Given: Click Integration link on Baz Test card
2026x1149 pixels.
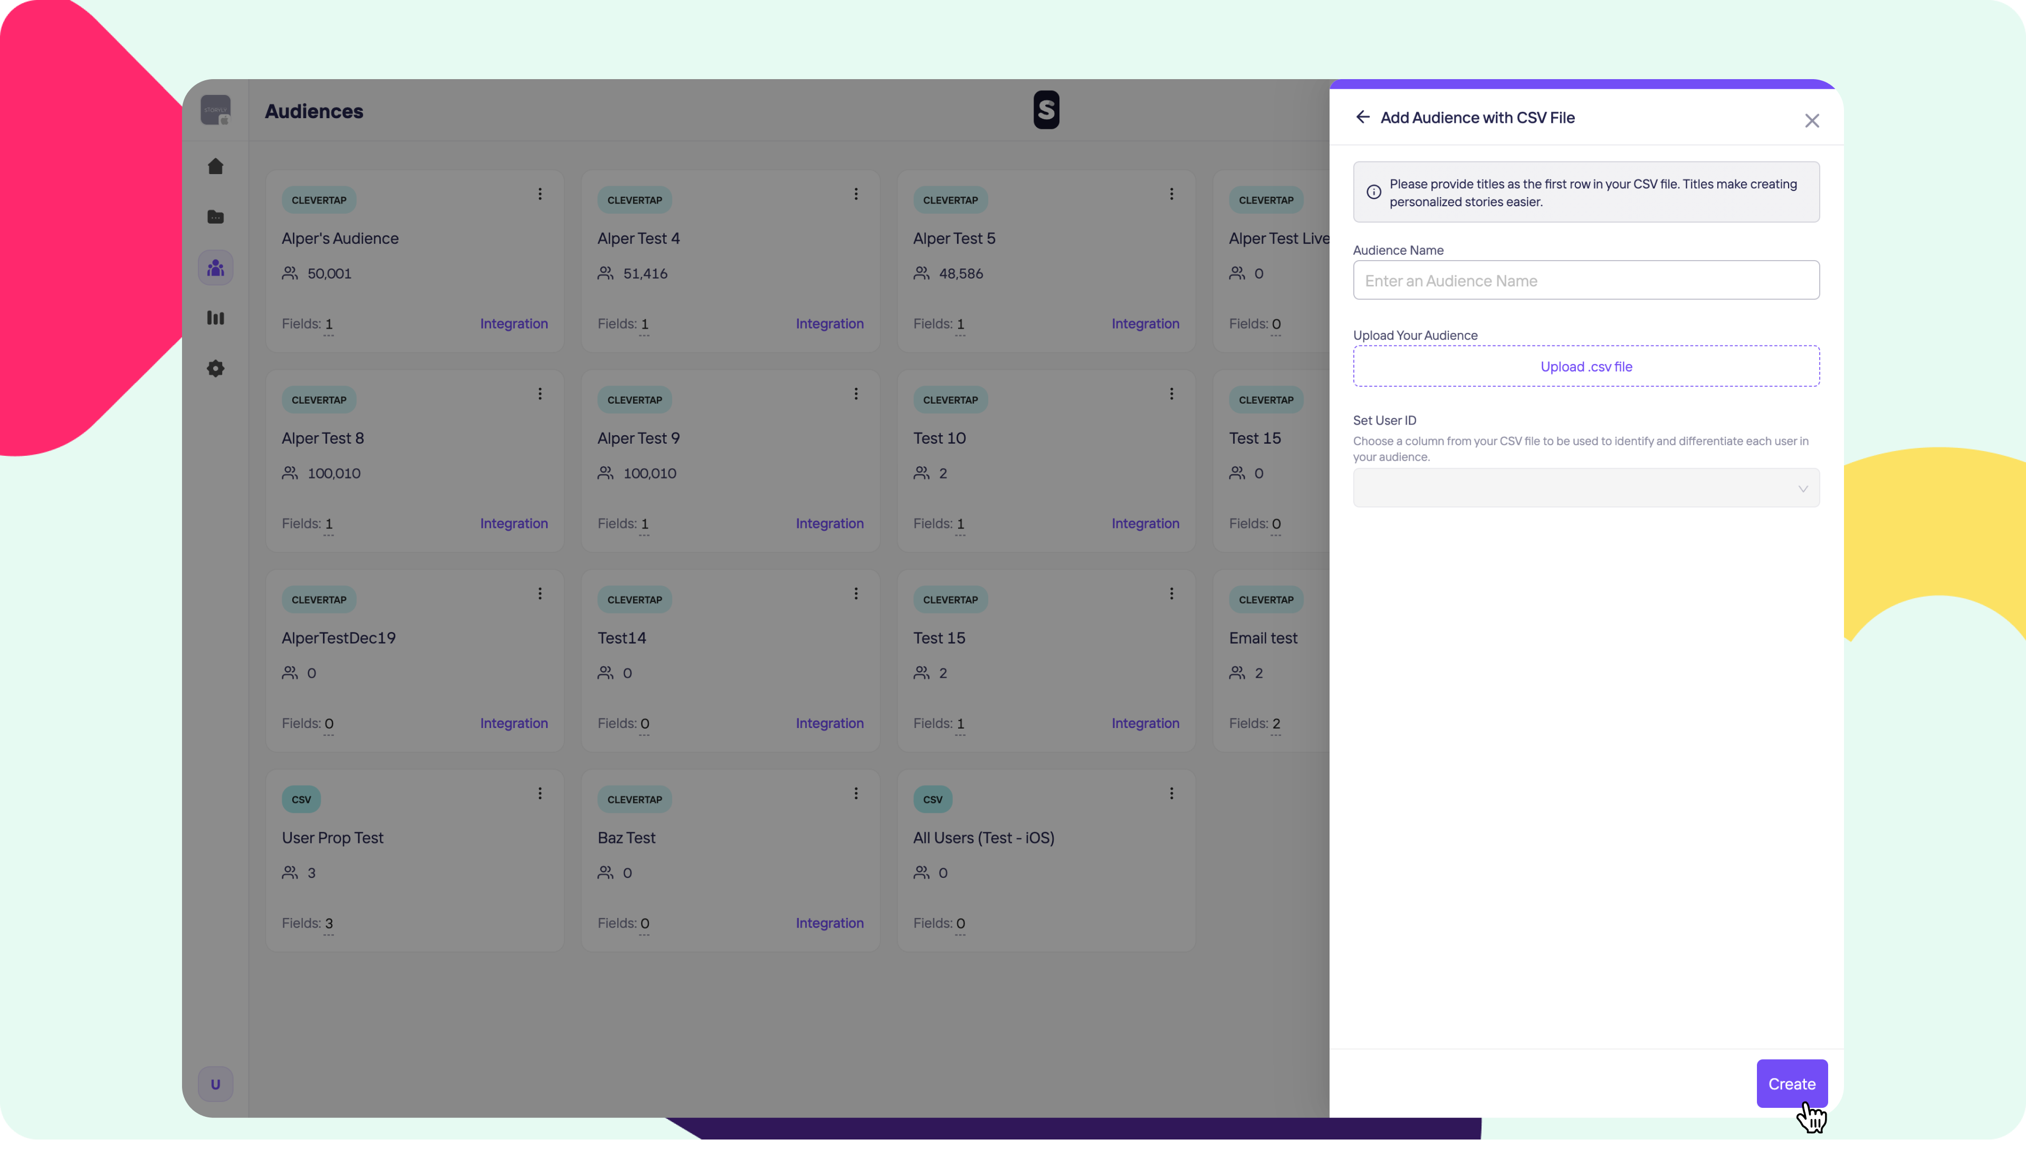Looking at the screenshot, I should [829, 923].
